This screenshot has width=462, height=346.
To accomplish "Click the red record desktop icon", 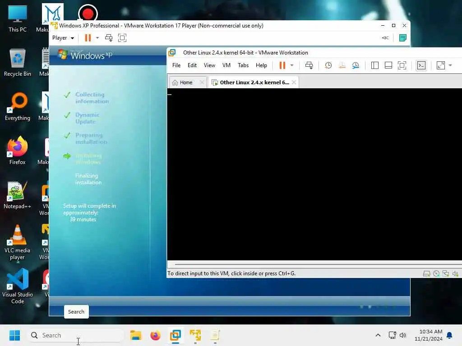I will tap(88, 13).
